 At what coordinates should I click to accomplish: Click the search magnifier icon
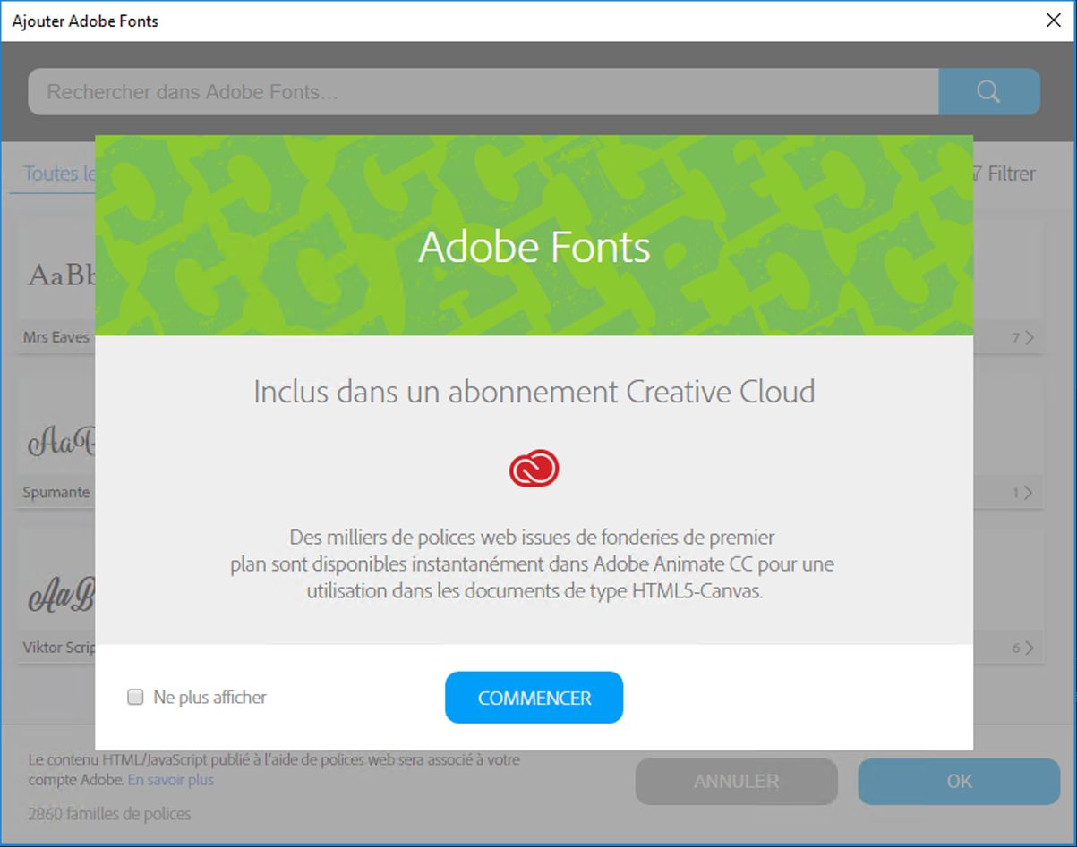[x=987, y=91]
